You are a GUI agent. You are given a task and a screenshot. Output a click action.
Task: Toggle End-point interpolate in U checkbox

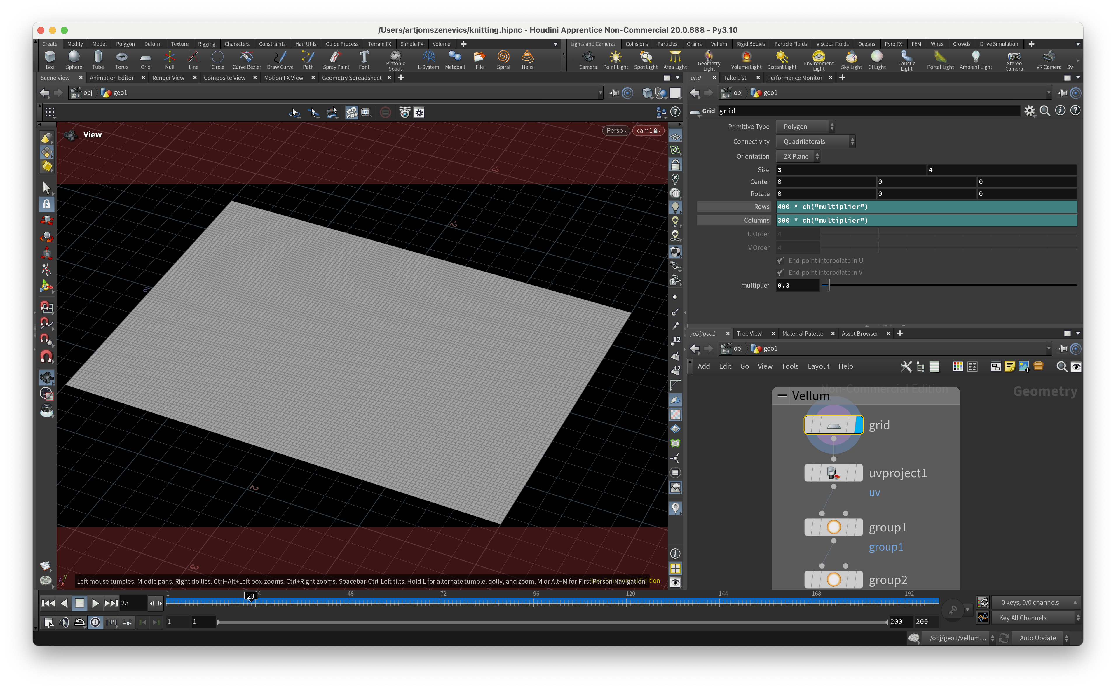(x=780, y=261)
